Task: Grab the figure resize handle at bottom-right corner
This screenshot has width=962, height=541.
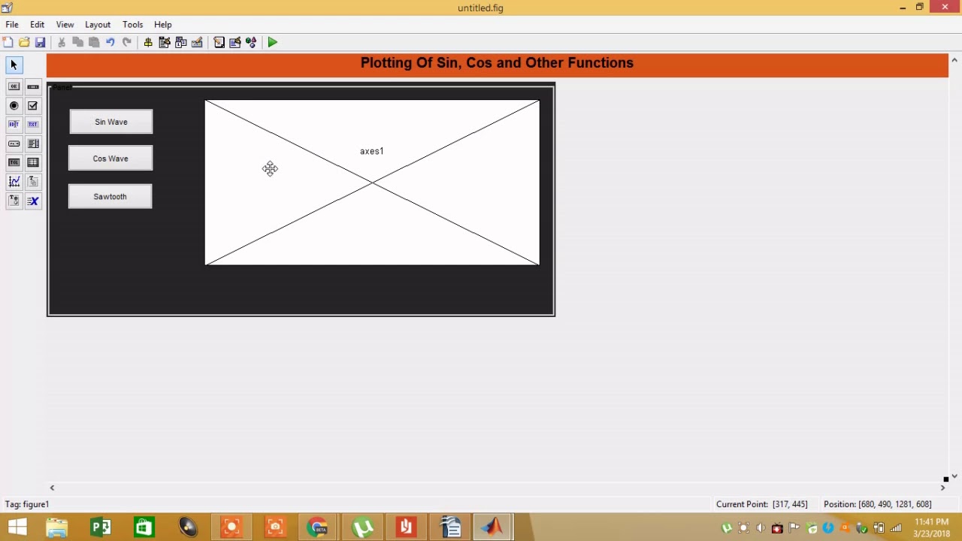Action: [945, 479]
